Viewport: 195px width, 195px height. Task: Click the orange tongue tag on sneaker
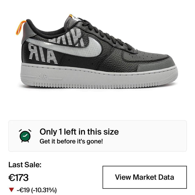tap(70, 16)
